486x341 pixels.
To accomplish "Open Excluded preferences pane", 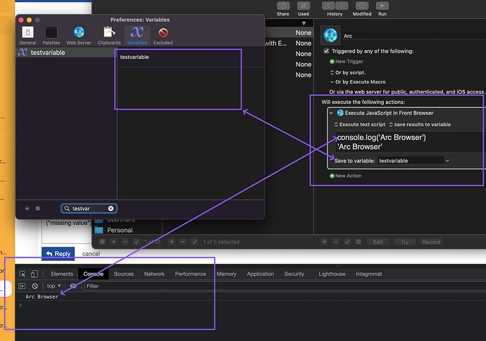I will tap(163, 36).
